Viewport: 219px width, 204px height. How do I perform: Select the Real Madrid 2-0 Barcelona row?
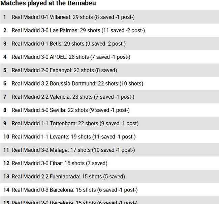point(74,202)
